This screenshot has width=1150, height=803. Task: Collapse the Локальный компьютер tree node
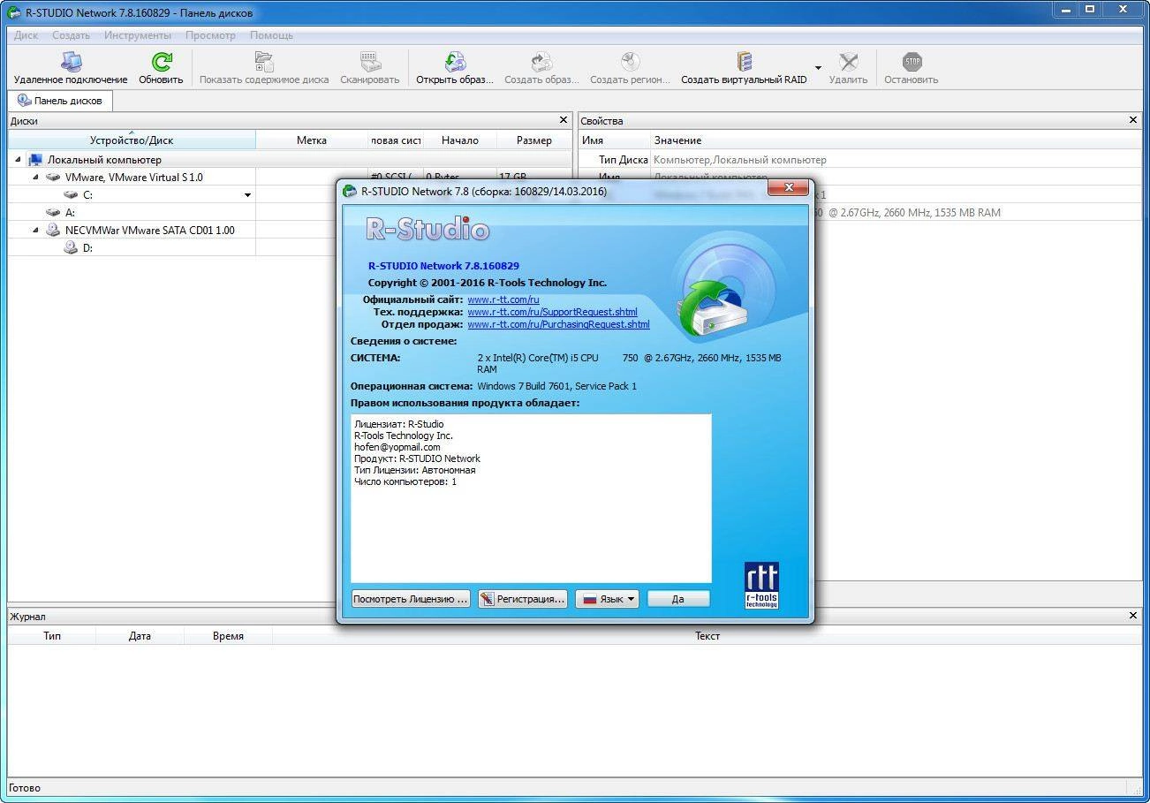(x=18, y=160)
